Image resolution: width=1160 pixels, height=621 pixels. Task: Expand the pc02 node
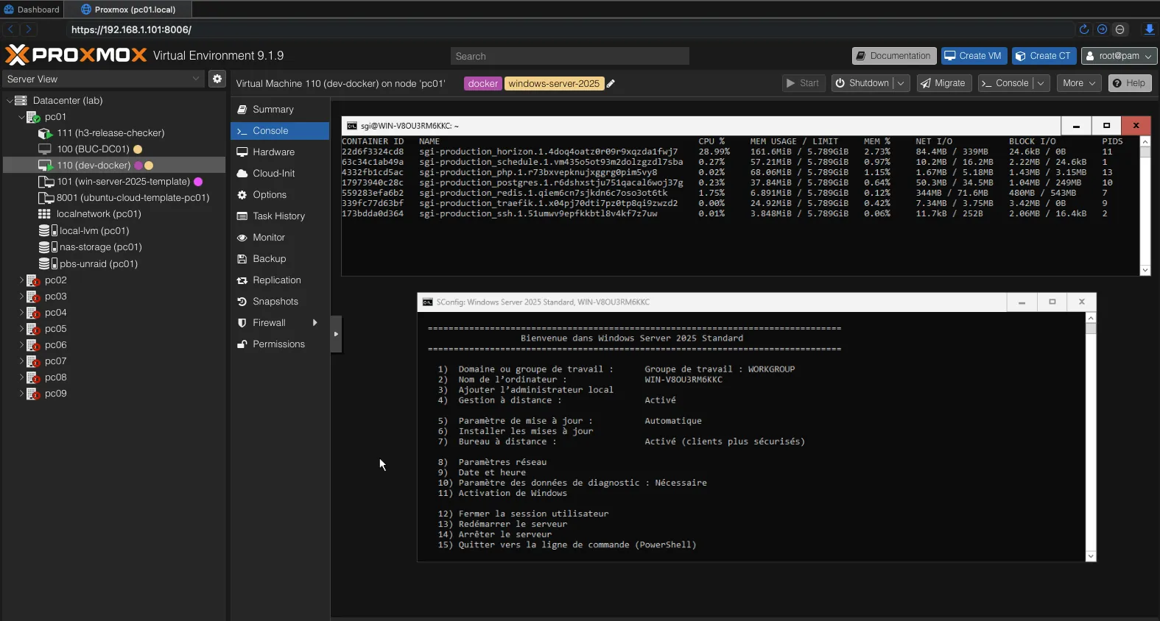pos(21,280)
